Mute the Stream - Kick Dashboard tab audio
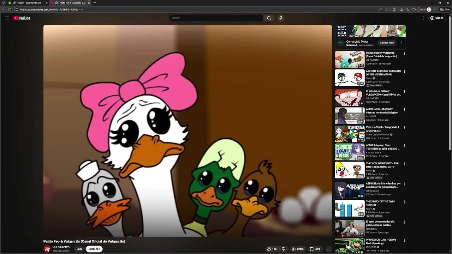Viewport: 452px width, 254px height. [14, 3]
